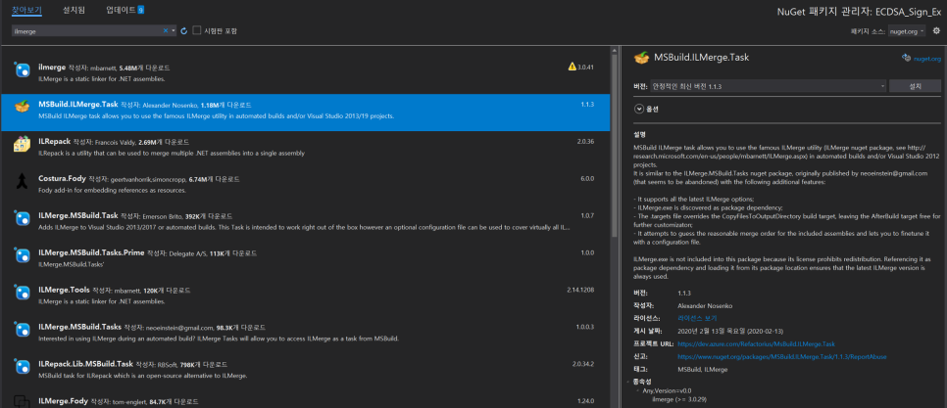Click the ILRepack.Lib.MSBuild.Task package icon
This screenshot has height=408, width=947.
click(23, 367)
